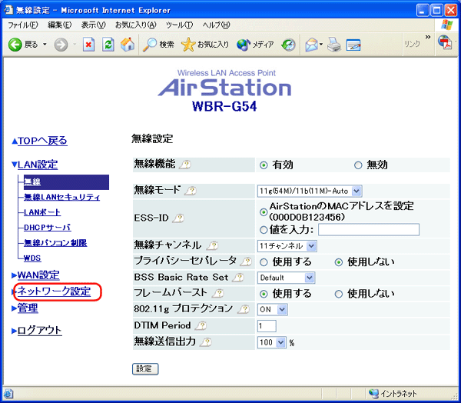Open the Back button dropdown arrow
Viewport: 461px width, 403px height.
45,45
